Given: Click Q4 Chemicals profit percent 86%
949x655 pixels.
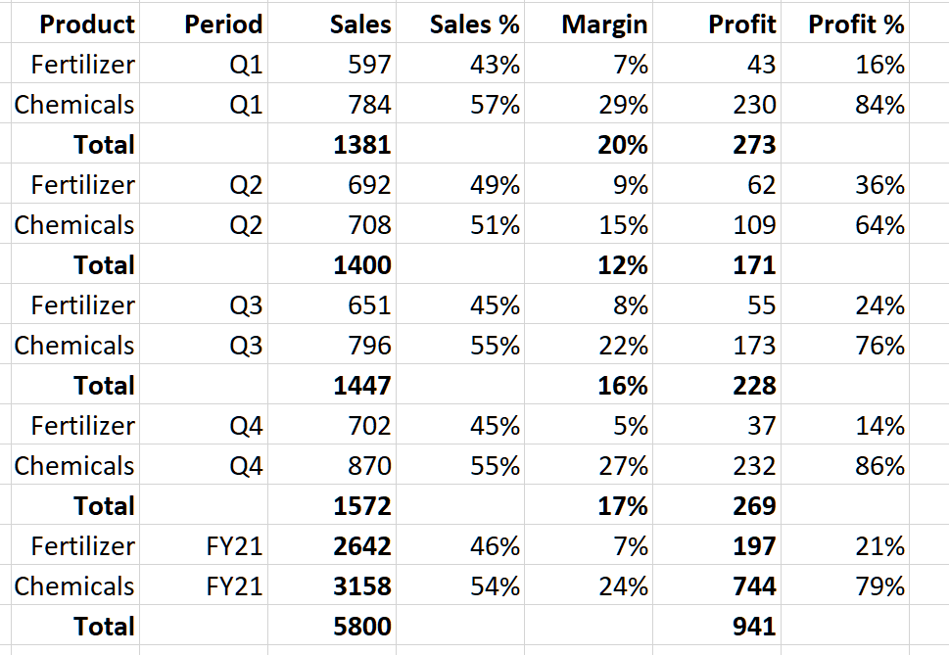Looking at the screenshot, I should point(879,466).
